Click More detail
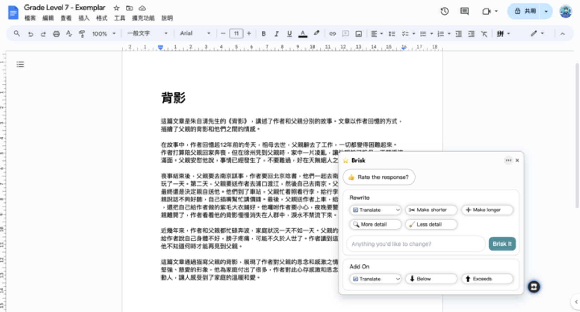580x312 pixels. [x=375, y=224]
